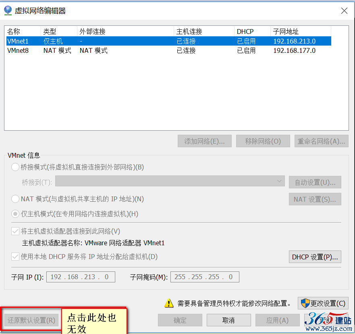Click 重命名网络(A)... button
This screenshot has width=355, height=334.
[x=321, y=141]
